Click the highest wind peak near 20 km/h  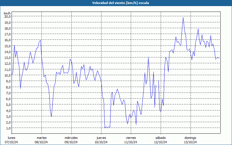pyautogui.click(x=183, y=17)
